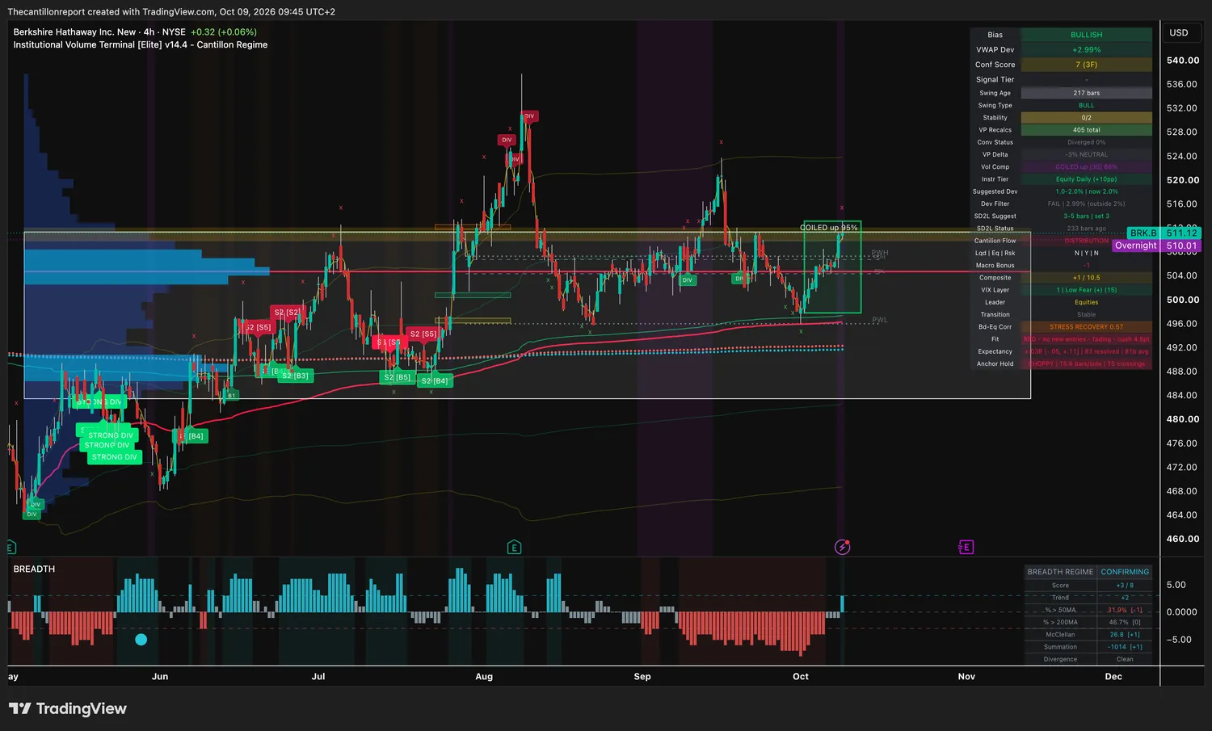Click the -1014 [+1] Summation cell
Screen dimensions: 1212x731
tap(1125, 647)
